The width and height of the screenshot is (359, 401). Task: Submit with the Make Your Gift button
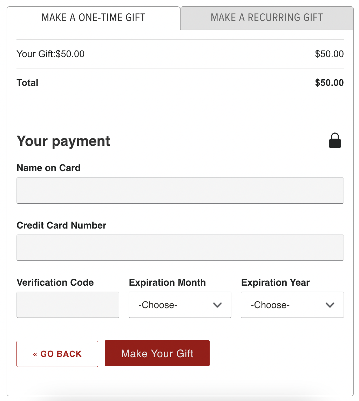[157, 353]
